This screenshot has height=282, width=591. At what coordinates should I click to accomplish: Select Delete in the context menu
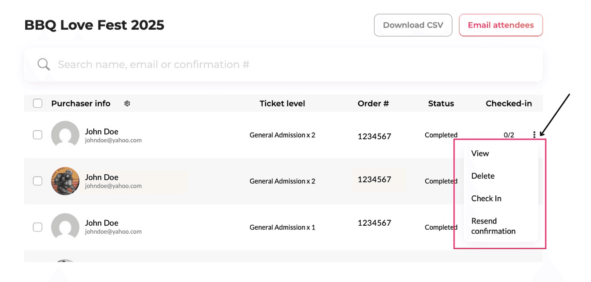click(x=483, y=176)
